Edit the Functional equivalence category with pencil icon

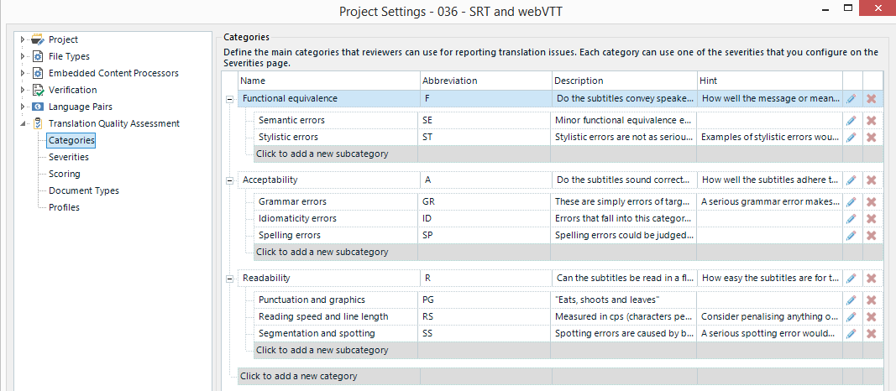[x=851, y=99]
